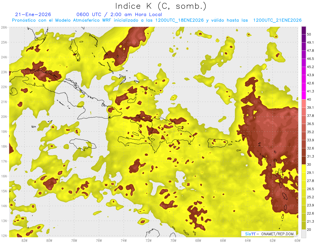Viewport: 316px width, 244px height.
Task: Click the title "Indice K (C, somb.)"
Action: coord(161,6)
